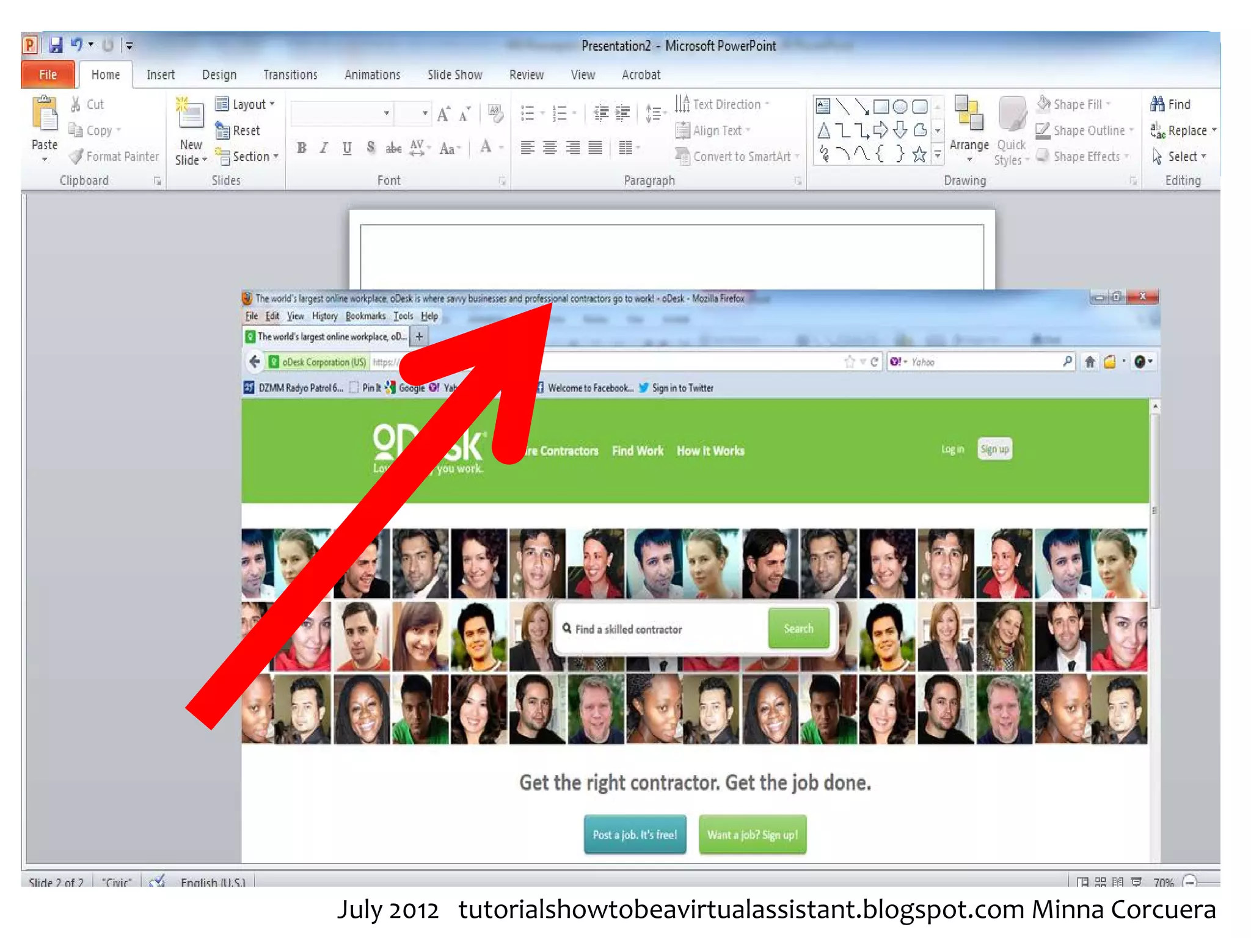Click the Find binoculars icon

click(1157, 104)
